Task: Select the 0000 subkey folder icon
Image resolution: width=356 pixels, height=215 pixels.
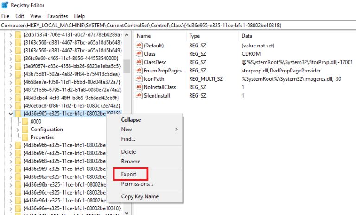Action: click(x=25, y=122)
